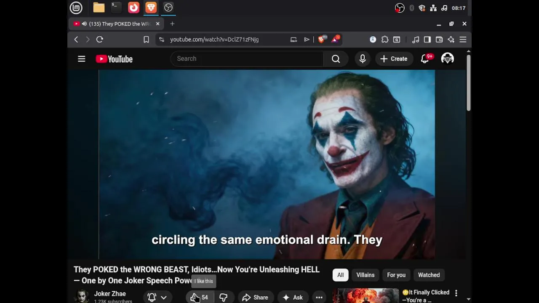Open the sound tray icon
The width and height of the screenshot is (539, 303).
pos(444,8)
